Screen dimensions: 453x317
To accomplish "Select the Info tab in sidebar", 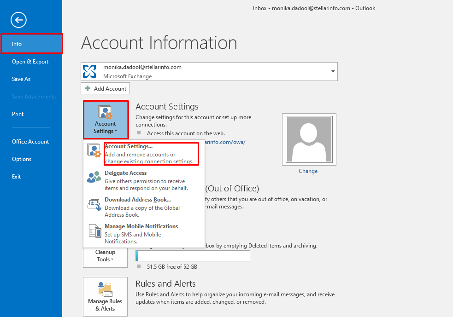I will tap(31, 44).
